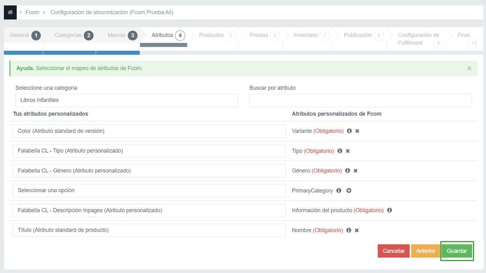This screenshot has width=486, height=273.
Task: Expand the Color attribute dropdown
Action: point(149,131)
